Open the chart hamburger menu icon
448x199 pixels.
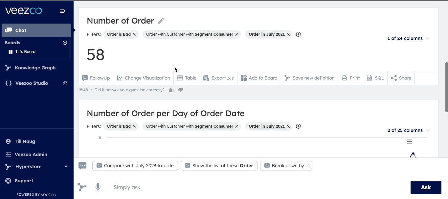409,142
